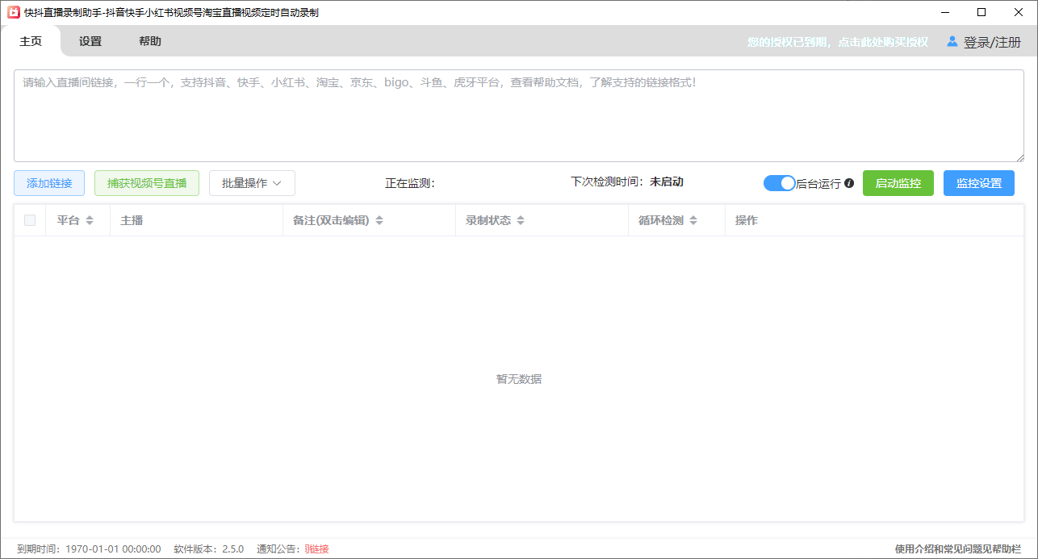Image resolution: width=1038 pixels, height=559 pixels.
Task: Close the application window
Action: (1019, 12)
